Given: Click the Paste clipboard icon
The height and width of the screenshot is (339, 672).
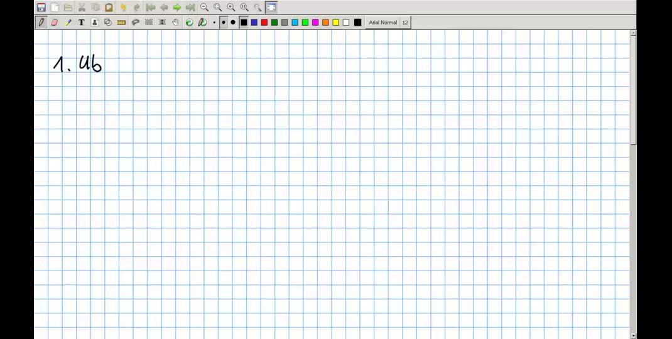Looking at the screenshot, I should click(109, 8).
